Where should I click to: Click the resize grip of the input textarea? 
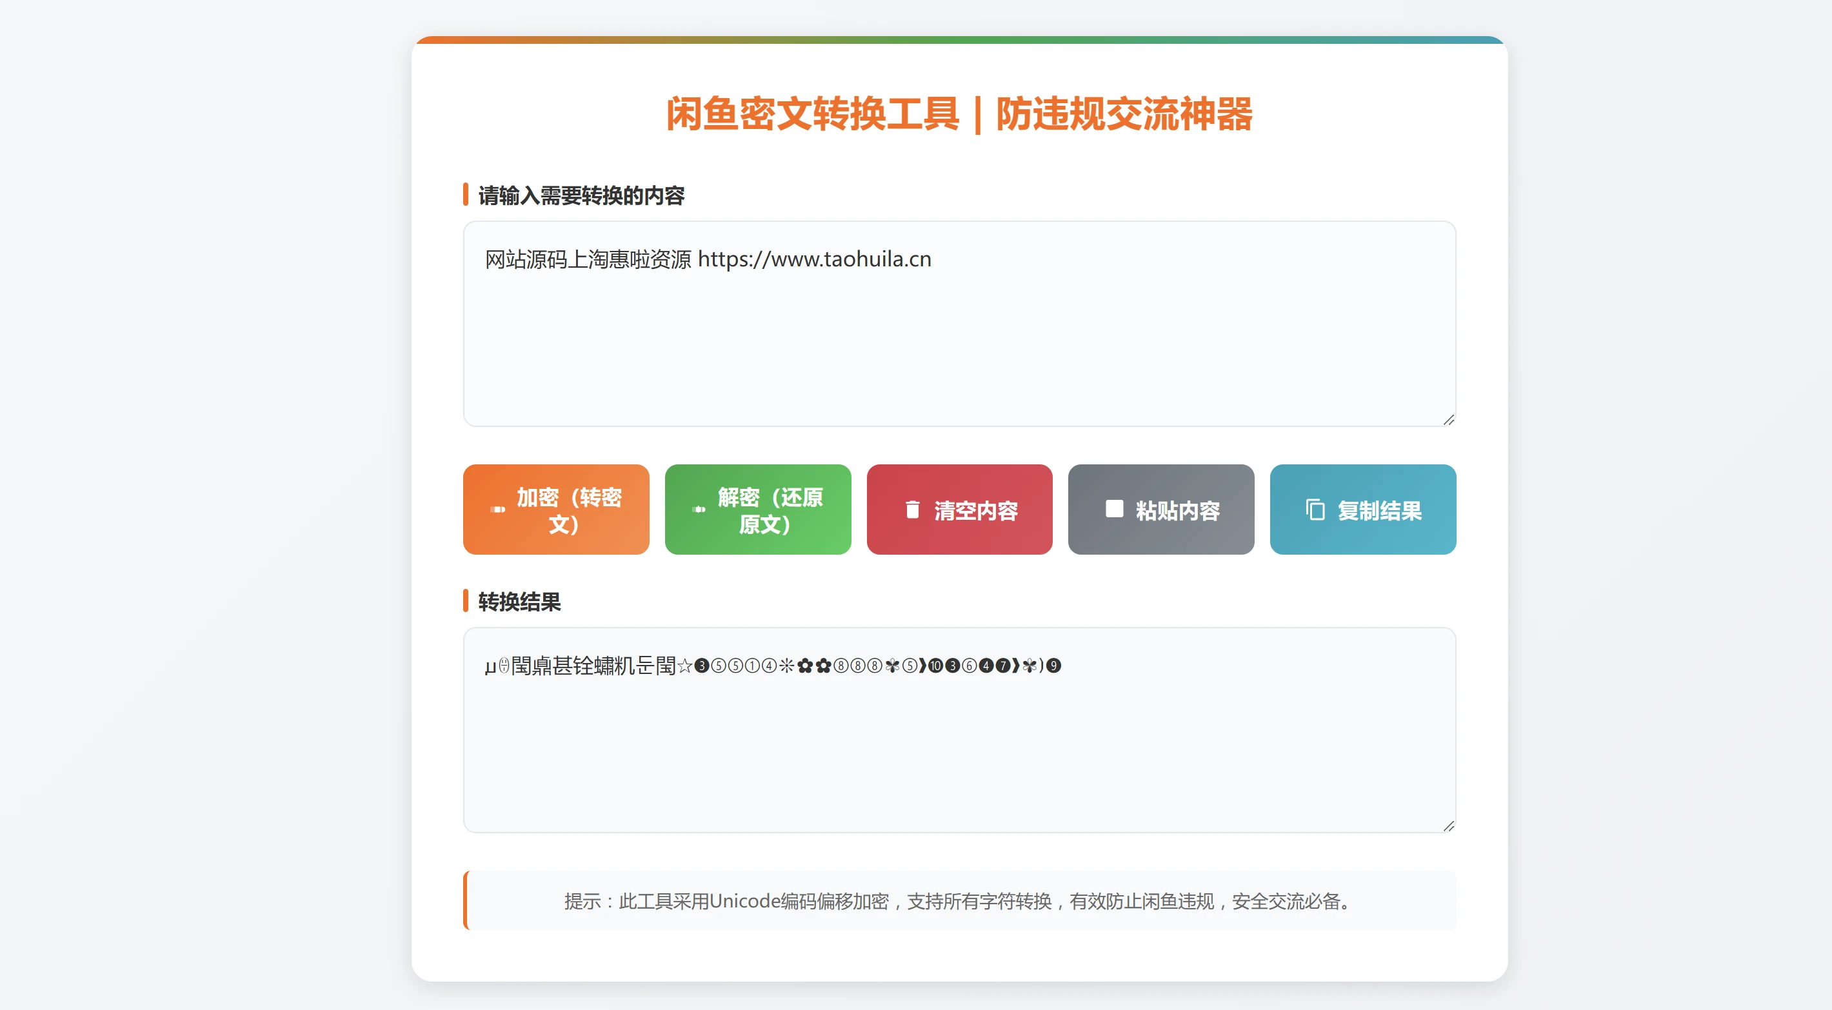(x=1449, y=421)
